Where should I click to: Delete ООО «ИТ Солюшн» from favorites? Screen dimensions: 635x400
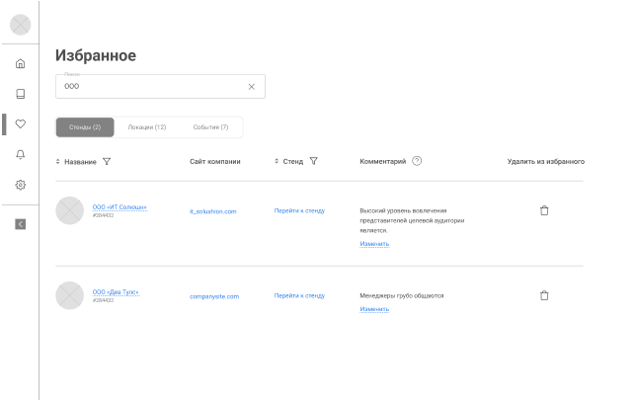click(544, 210)
